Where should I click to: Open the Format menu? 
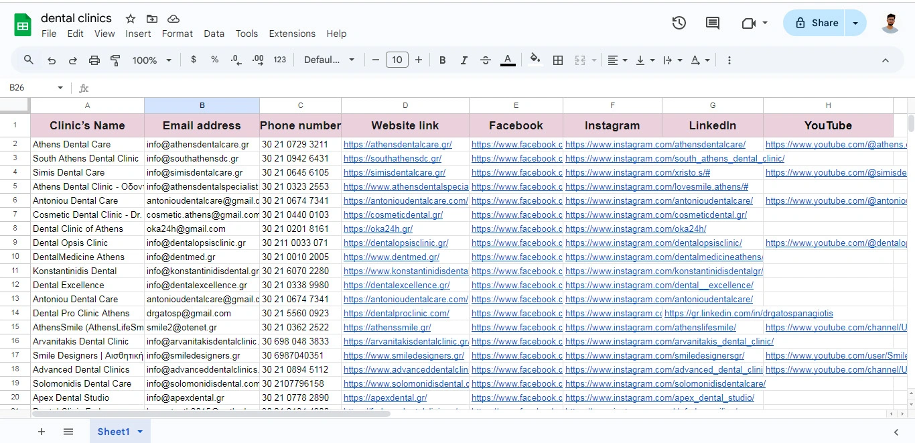178,34
